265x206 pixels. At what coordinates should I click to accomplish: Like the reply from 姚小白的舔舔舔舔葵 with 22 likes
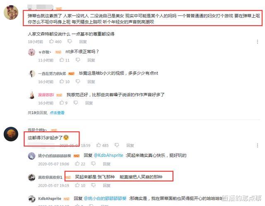point(77,163)
